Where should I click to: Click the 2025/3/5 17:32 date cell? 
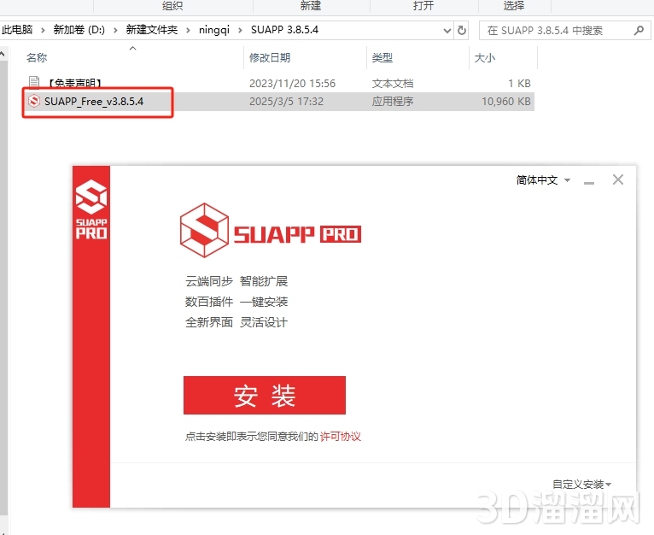(286, 102)
